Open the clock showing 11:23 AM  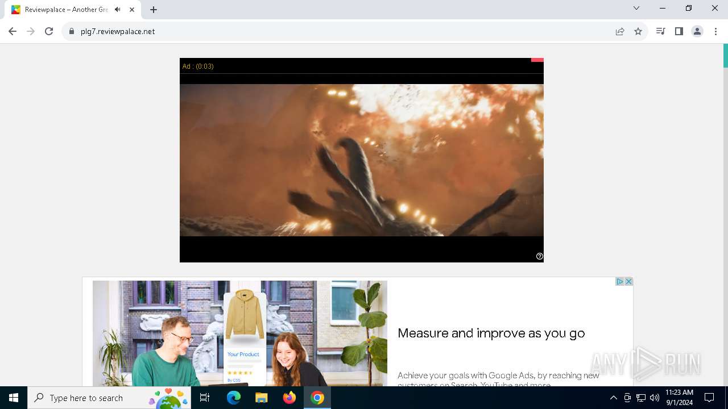[679, 398]
